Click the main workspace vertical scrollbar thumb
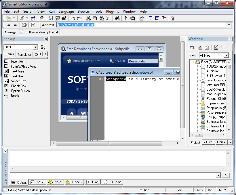This screenshot has width=236, height=195. click(182, 85)
